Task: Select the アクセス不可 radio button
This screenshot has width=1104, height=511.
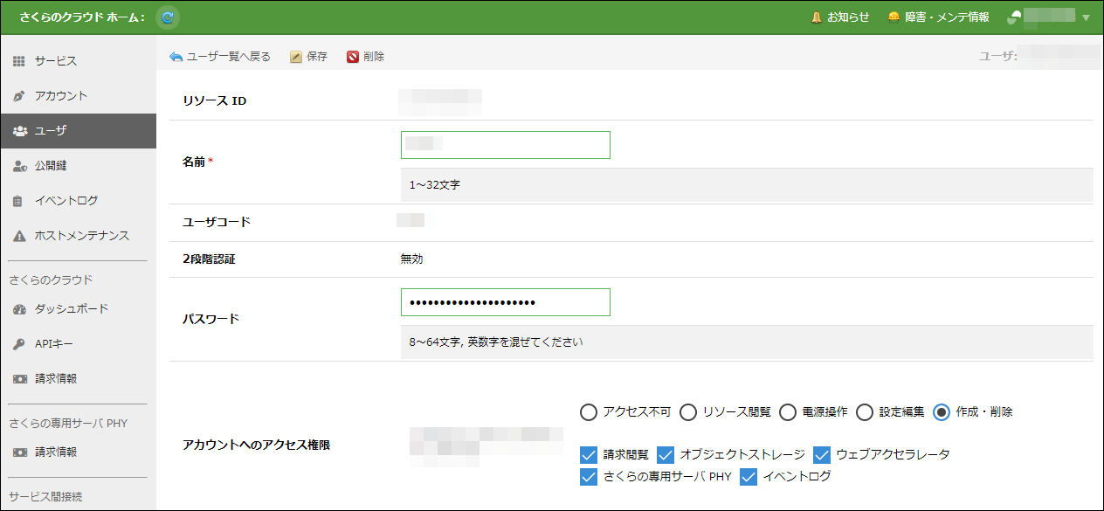Action: pos(589,412)
